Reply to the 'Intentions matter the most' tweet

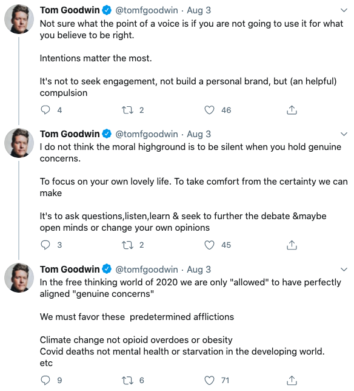pyautogui.click(x=45, y=110)
